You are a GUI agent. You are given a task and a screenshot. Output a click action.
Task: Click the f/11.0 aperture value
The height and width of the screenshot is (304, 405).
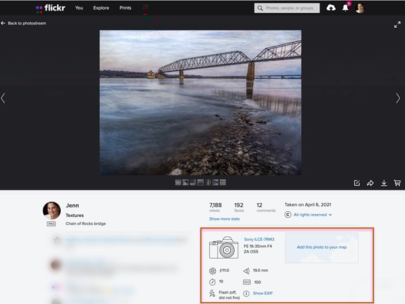click(x=224, y=270)
